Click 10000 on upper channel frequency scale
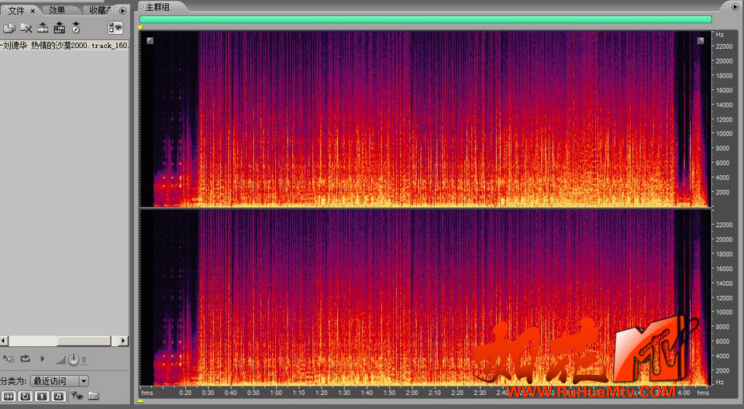This screenshot has width=744, height=409. tap(724, 134)
